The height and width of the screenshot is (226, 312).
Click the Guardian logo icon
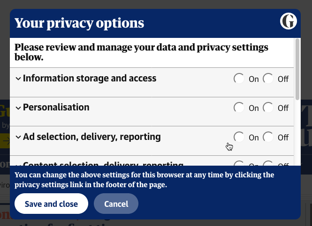click(289, 22)
